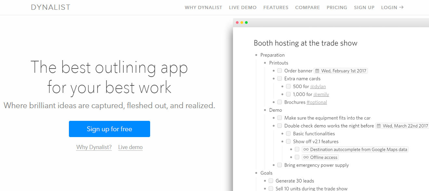This screenshot has height=191, width=429.
Task: Open the Live demo link below button
Action: coord(130,147)
